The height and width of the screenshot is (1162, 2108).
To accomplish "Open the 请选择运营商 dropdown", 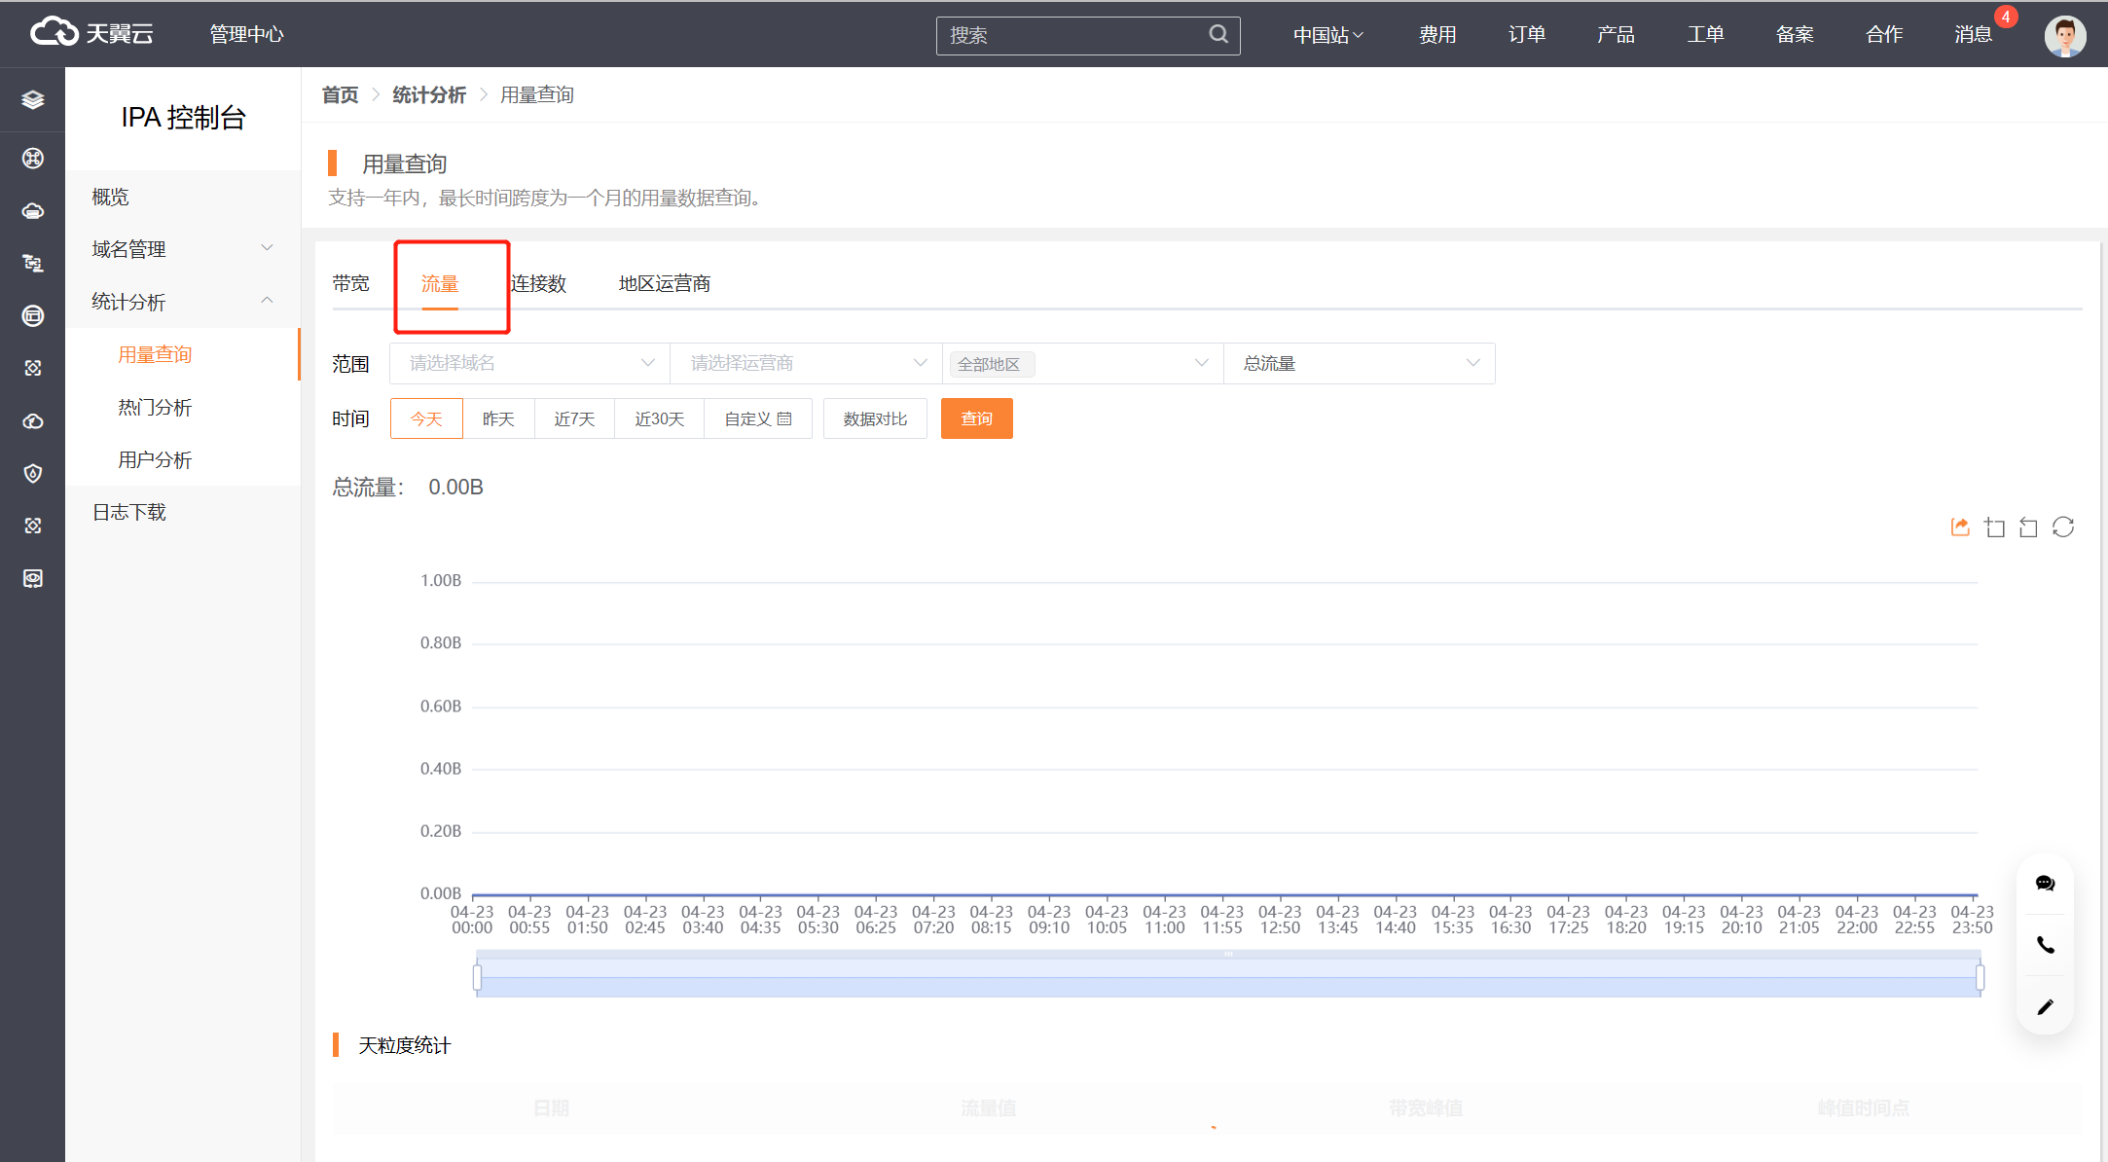I will (806, 363).
